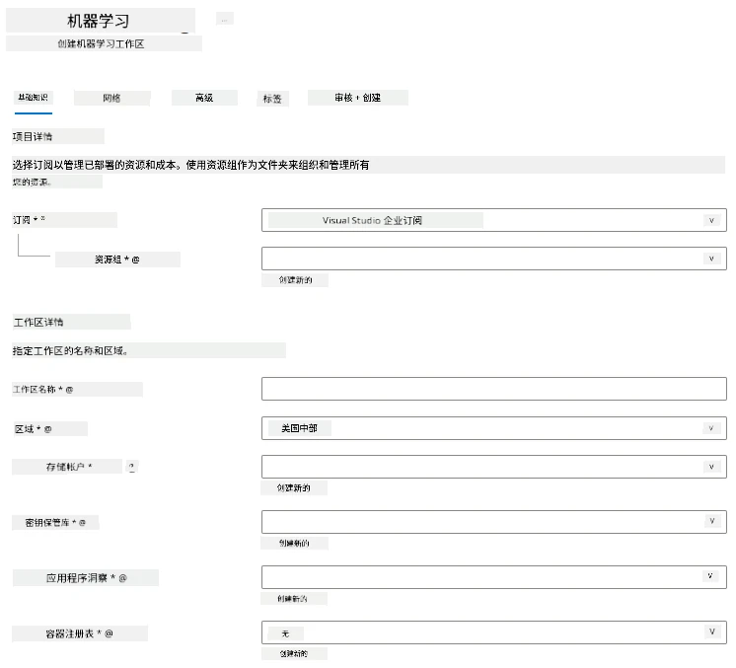
Task: Click the 工作区名称 text input field
Action: click(x=494, y=389)
